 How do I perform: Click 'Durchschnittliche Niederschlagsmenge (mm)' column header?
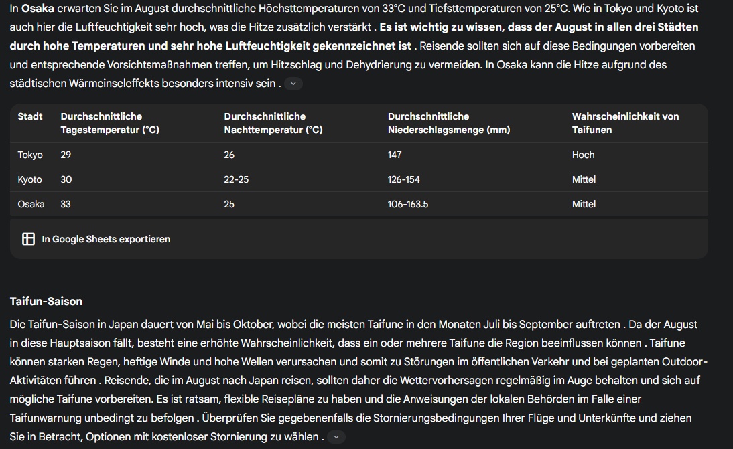click(448, 123)
